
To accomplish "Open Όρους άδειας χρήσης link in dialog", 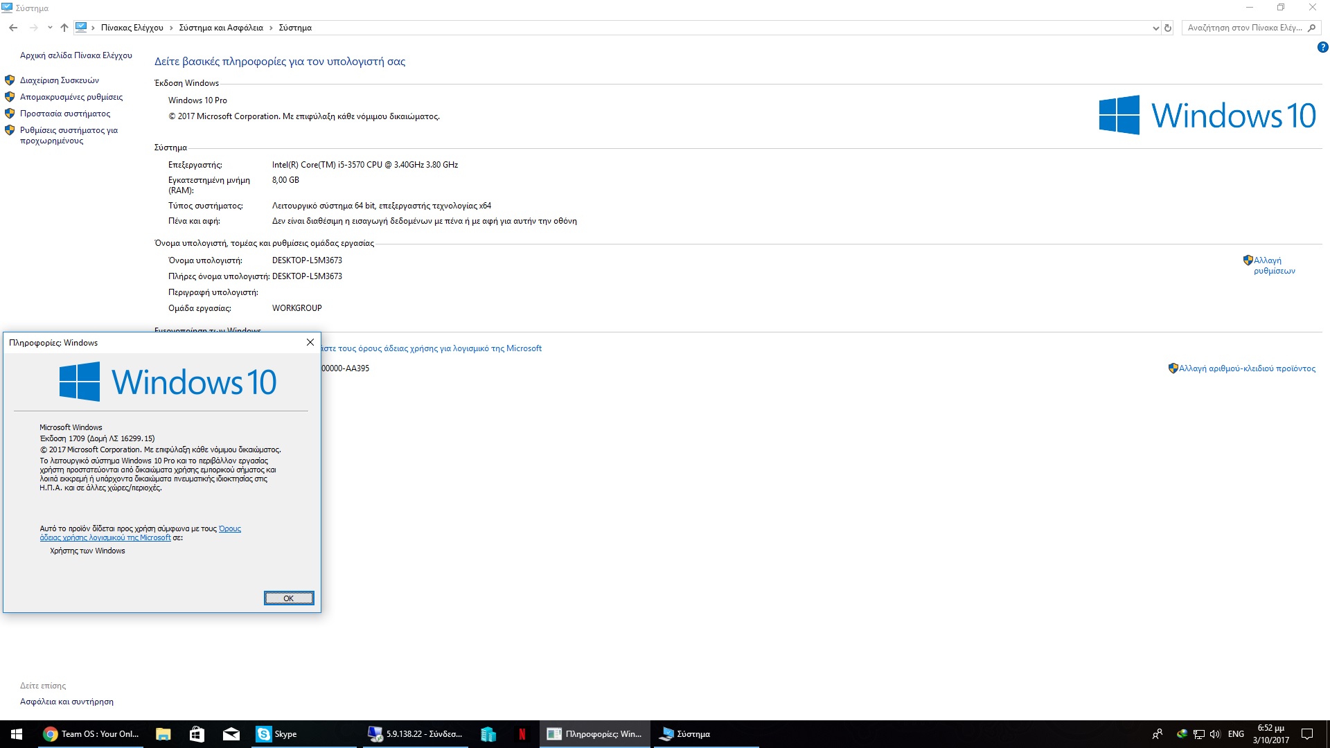I will coord(141,533).
